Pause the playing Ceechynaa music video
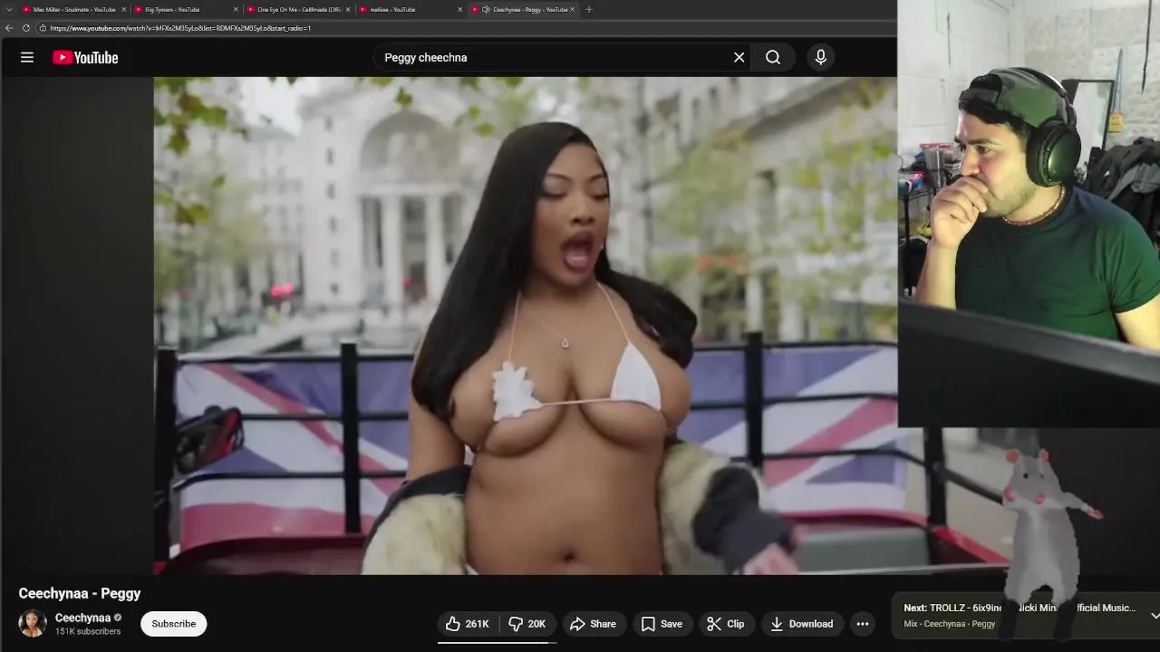 [x=525, y=326]
